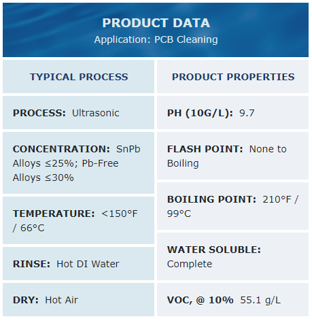This screenshot has height=321, width=312.
Task: Click the TEMPERATURE label
Action: [54, 214]
